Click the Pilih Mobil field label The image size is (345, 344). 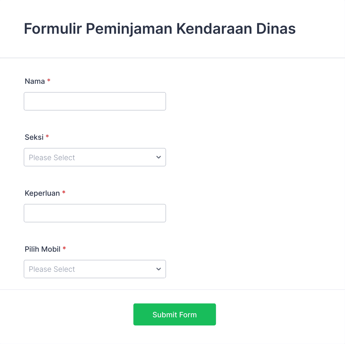(42, 249)
